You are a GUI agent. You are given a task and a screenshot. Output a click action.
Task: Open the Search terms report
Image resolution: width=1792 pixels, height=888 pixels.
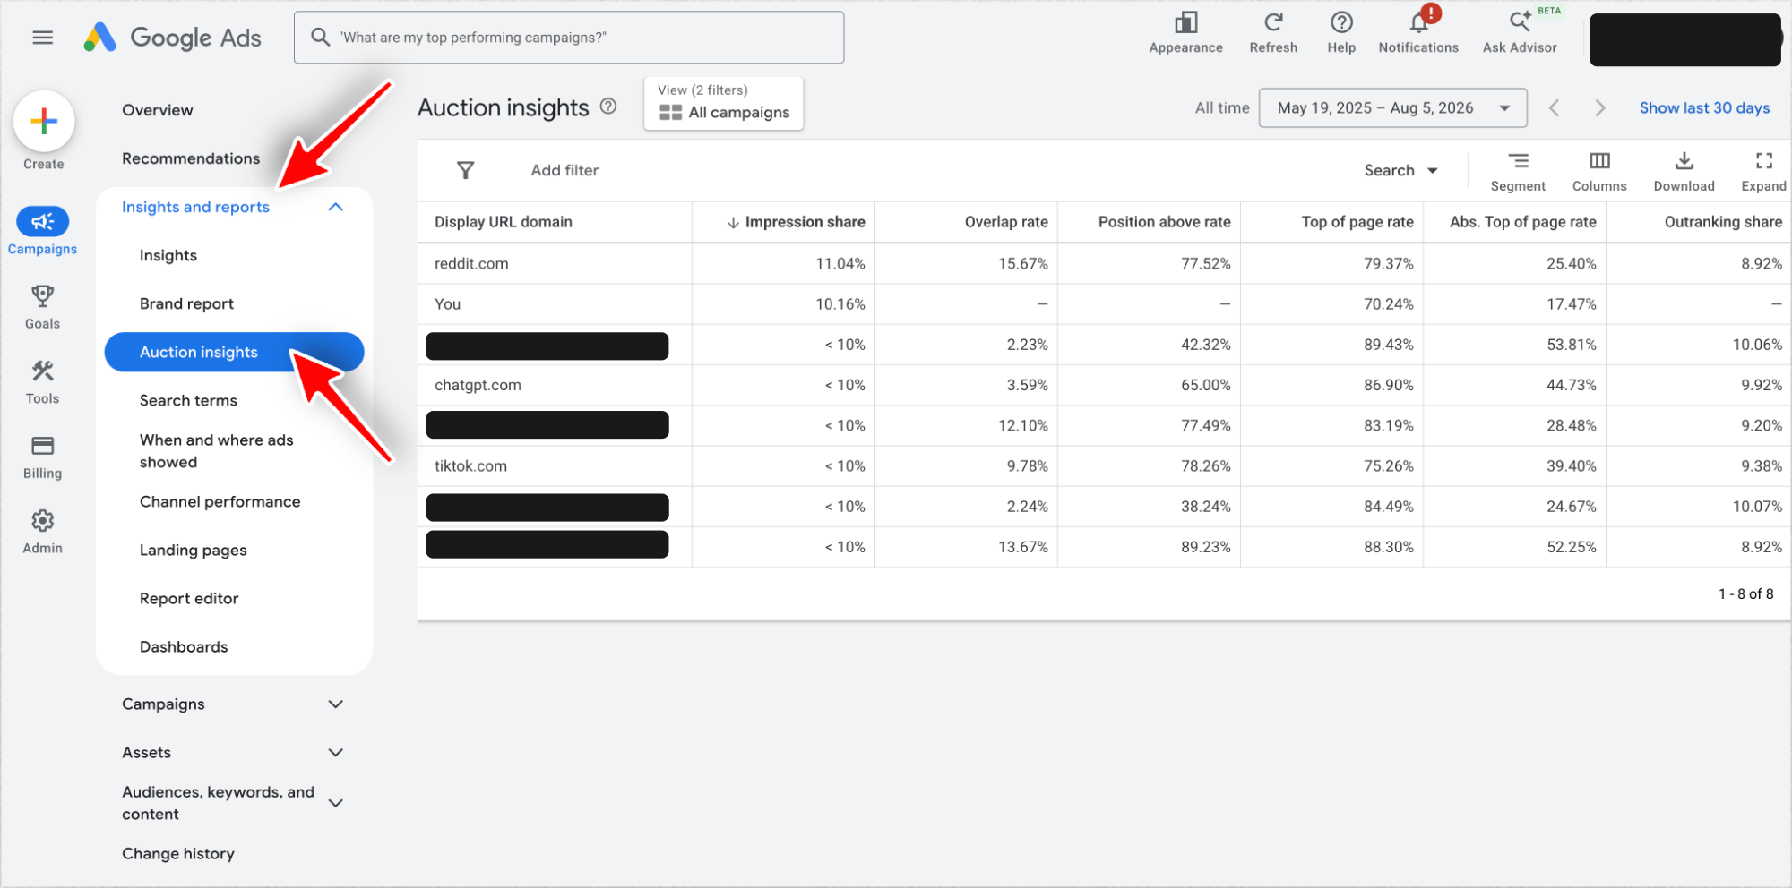pyautogui.click(x=188, y=400)
